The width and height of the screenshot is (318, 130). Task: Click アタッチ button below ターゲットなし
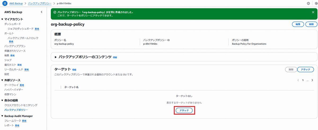pos(184,110)
